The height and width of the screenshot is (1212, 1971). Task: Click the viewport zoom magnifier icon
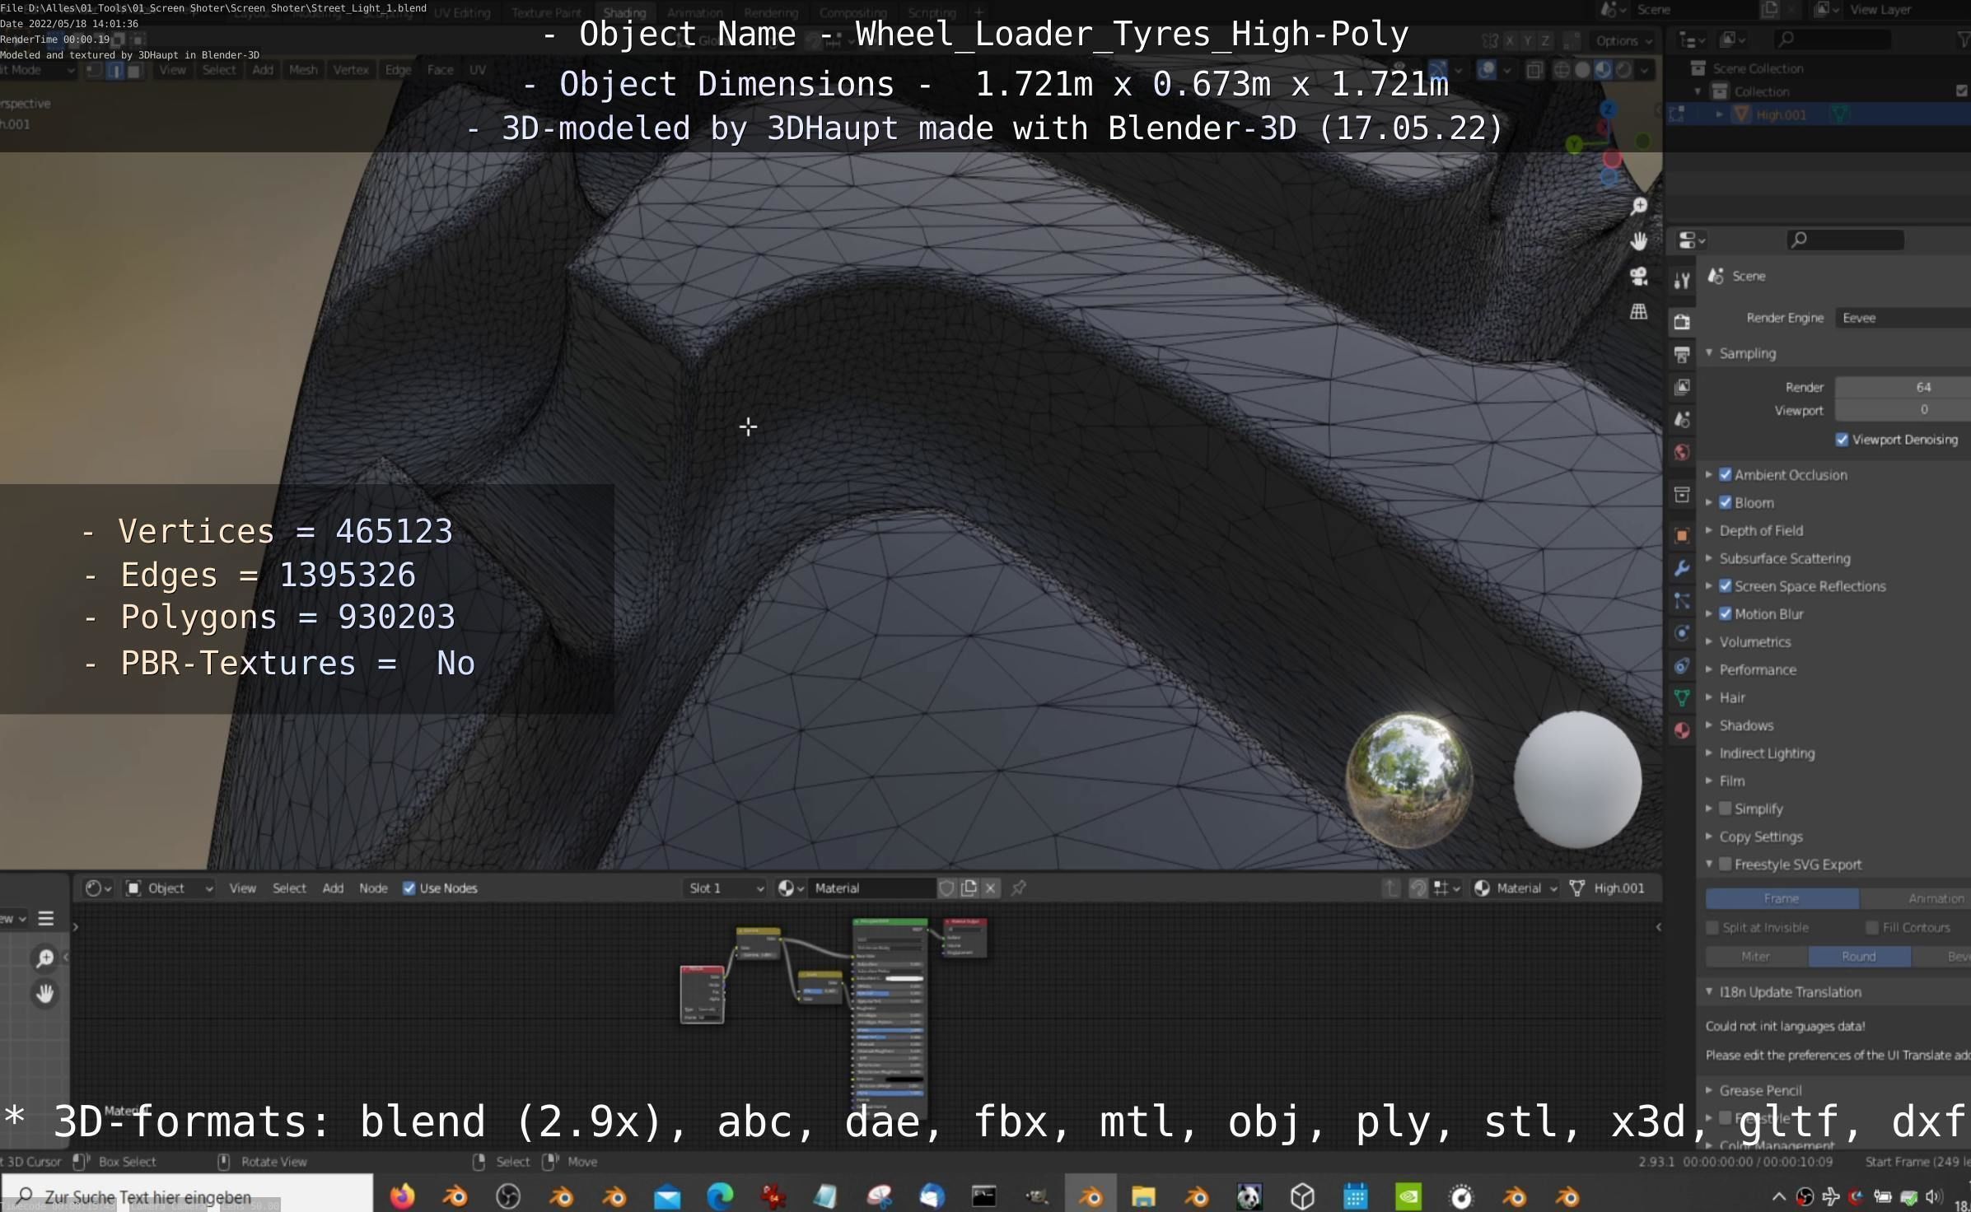[1639, 206]
